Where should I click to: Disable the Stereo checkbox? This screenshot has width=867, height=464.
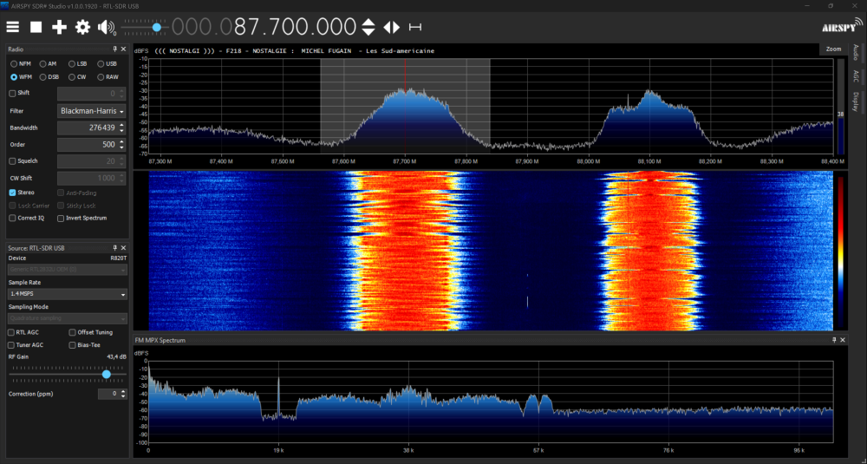click(13, 193)
